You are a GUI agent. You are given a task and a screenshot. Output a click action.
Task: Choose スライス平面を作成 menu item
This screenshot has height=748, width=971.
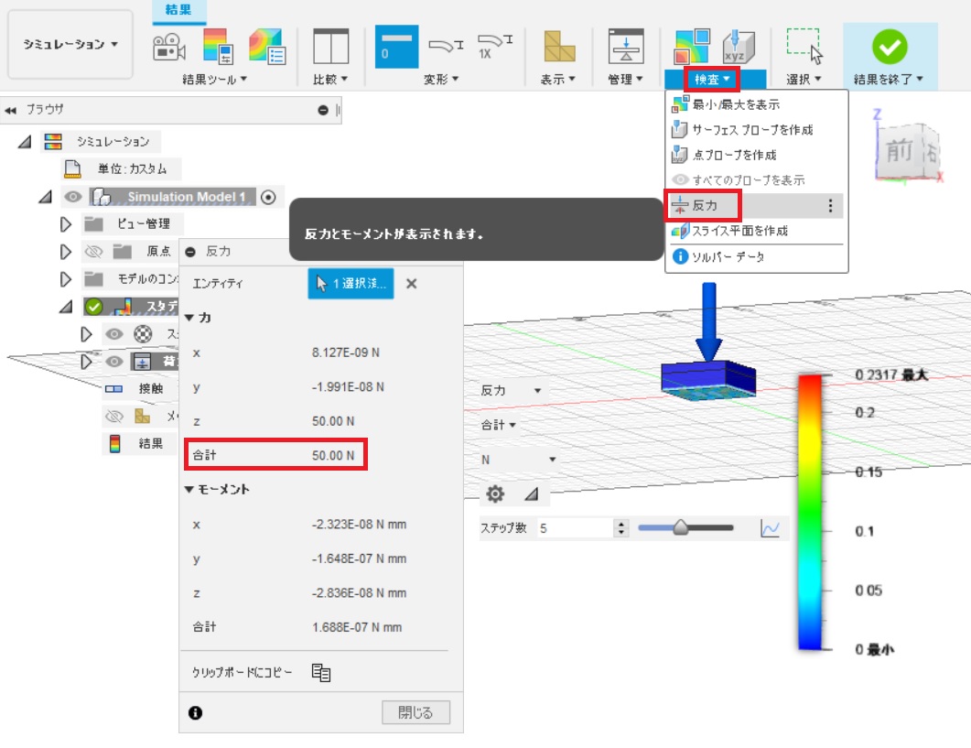(756, 231)
